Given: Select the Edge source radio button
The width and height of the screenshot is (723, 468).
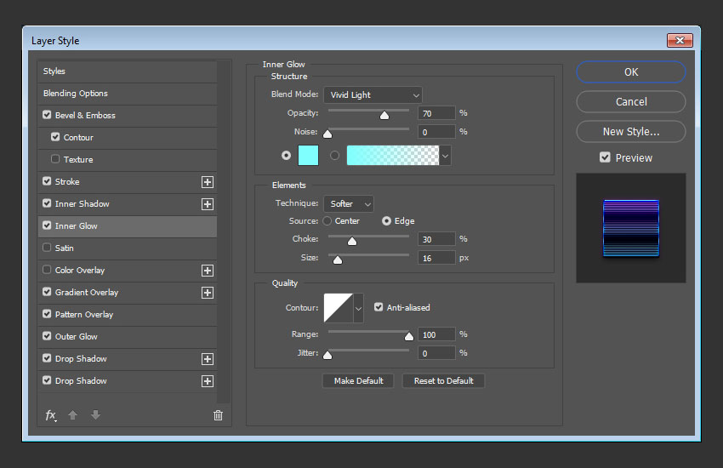Looking at the screenshot, I should pyautogui.click(x=386, y=221).
